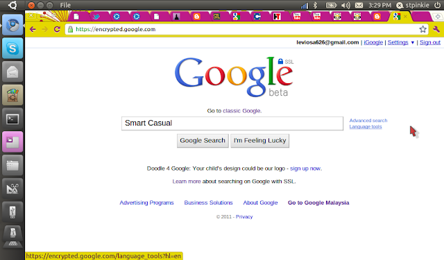Open Learn more about SSL link

tap(187, 182)
